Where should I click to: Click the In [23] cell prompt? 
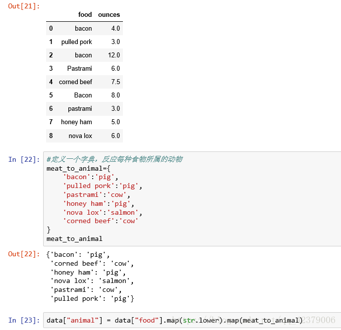(x=24, y=320)
